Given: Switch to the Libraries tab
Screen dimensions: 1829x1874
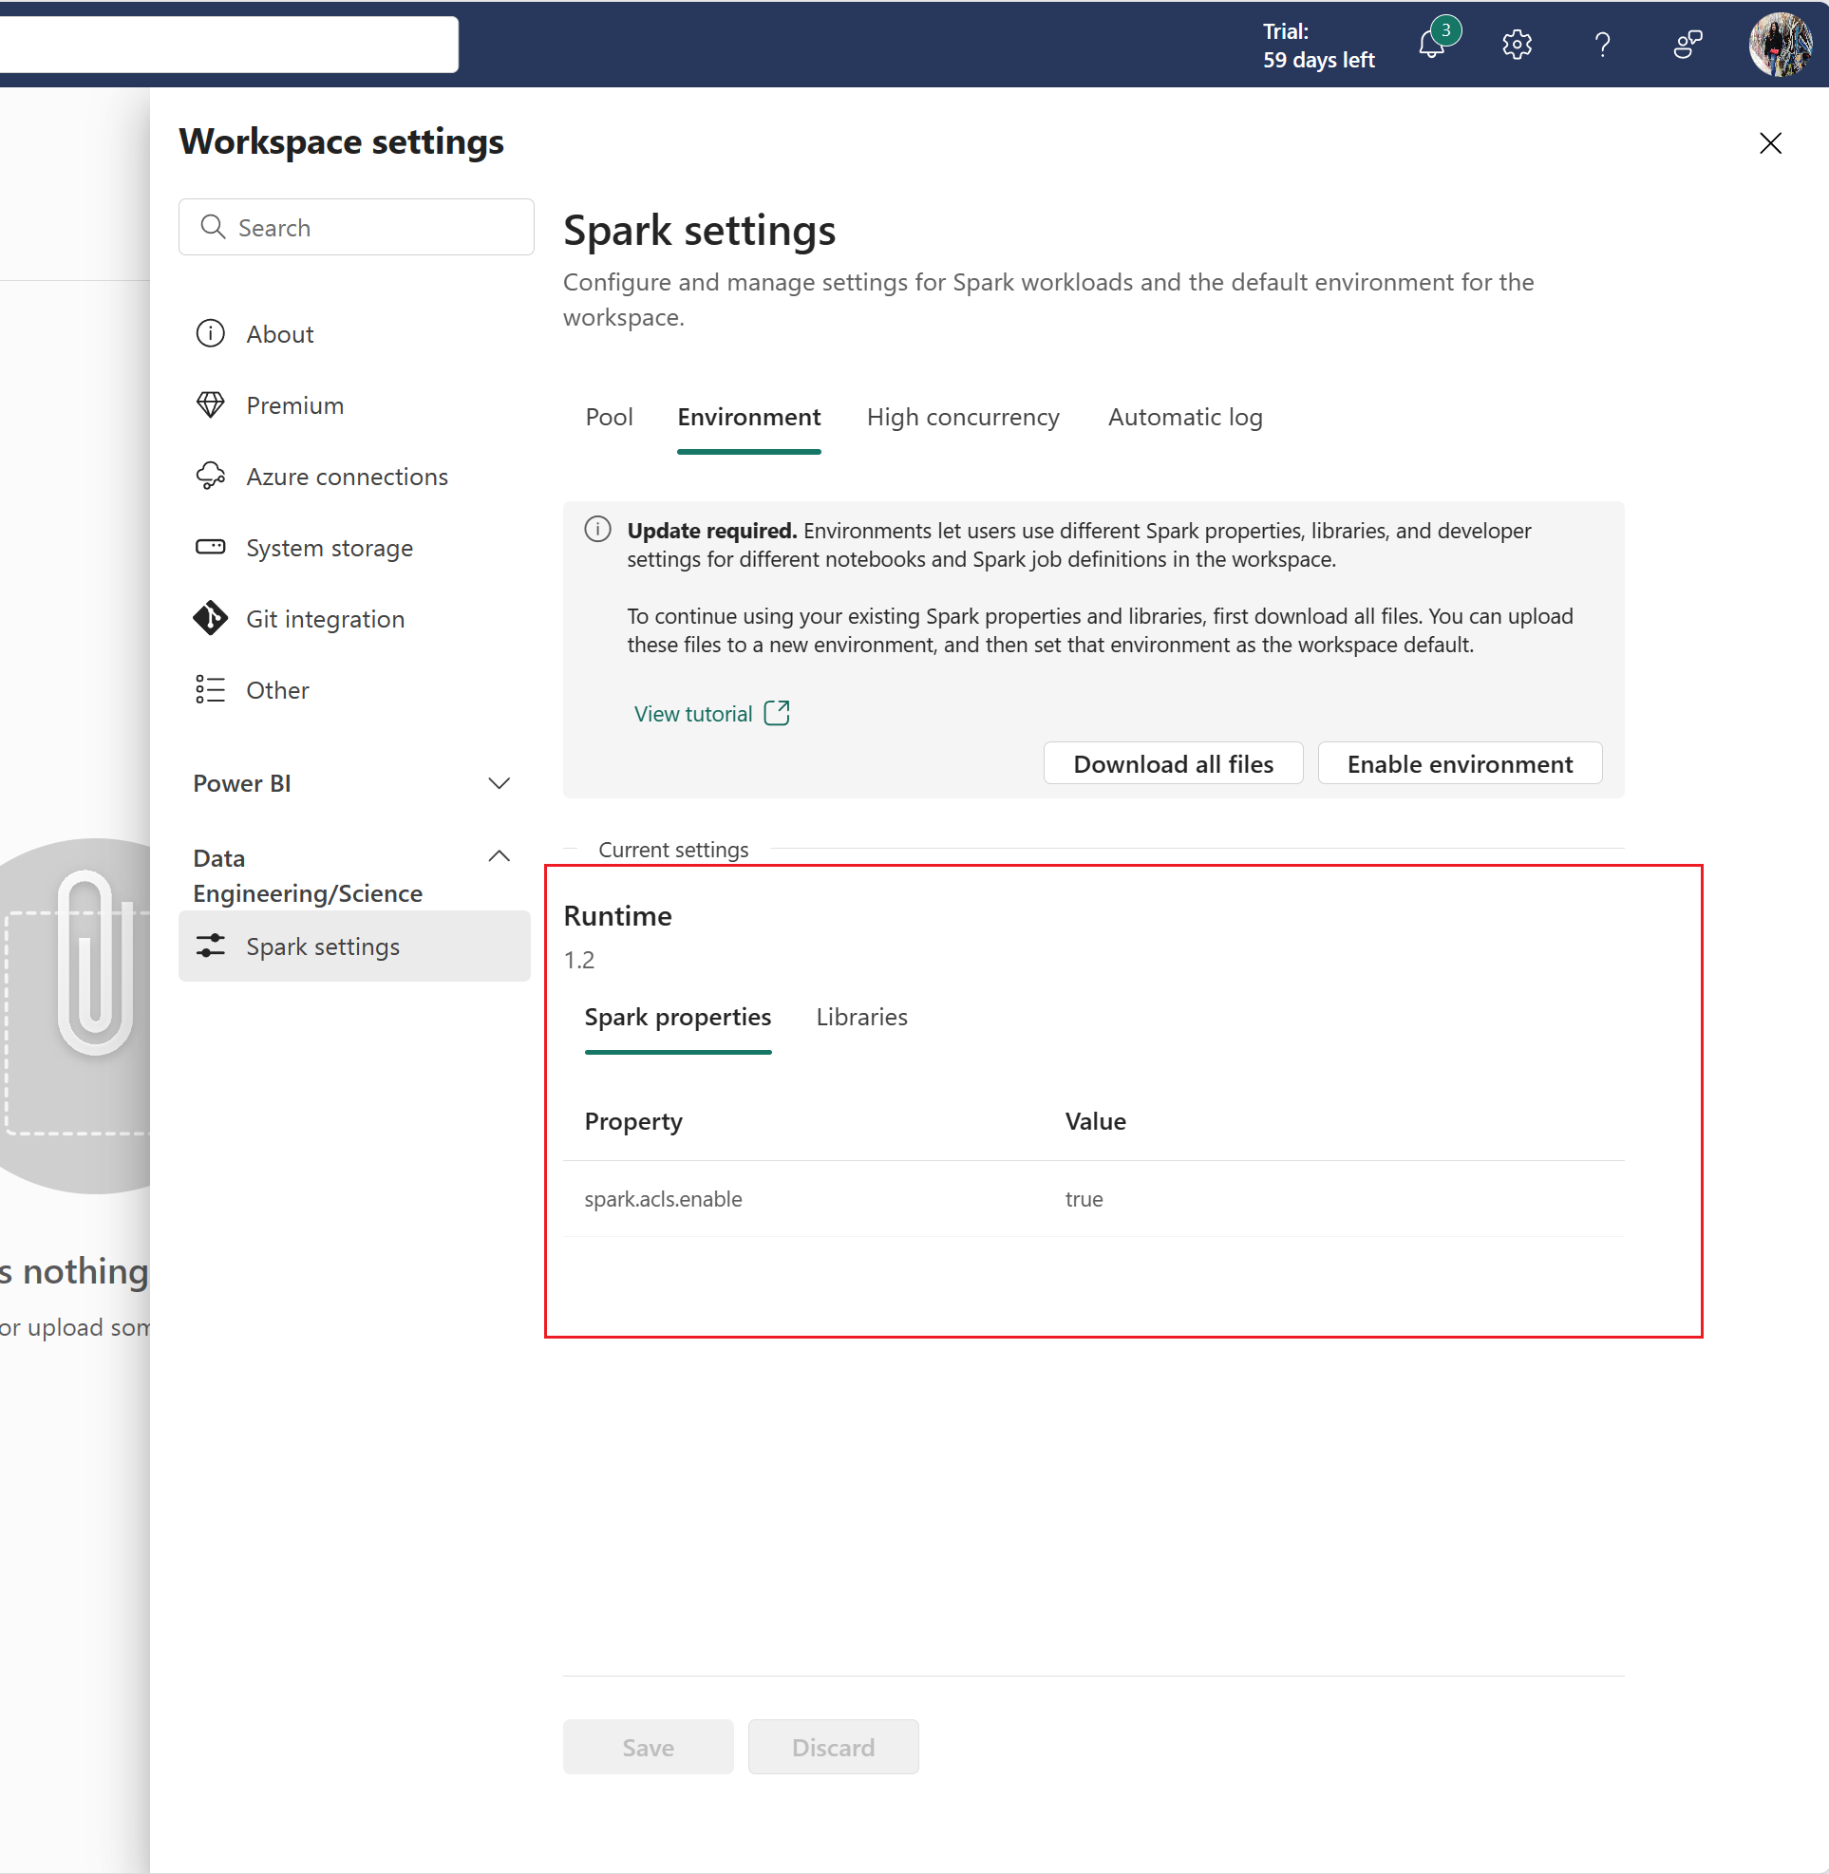Looking at the screenshot, I should click(x=861, y=1017).
